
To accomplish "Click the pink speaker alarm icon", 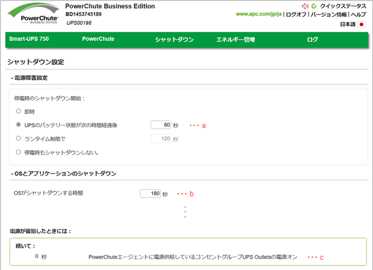I will (x=305, y=6).
